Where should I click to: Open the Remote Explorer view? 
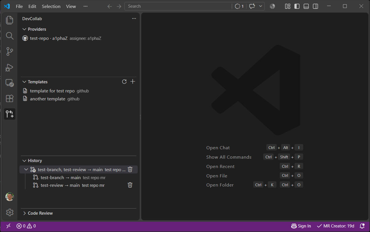coord(10,83)
